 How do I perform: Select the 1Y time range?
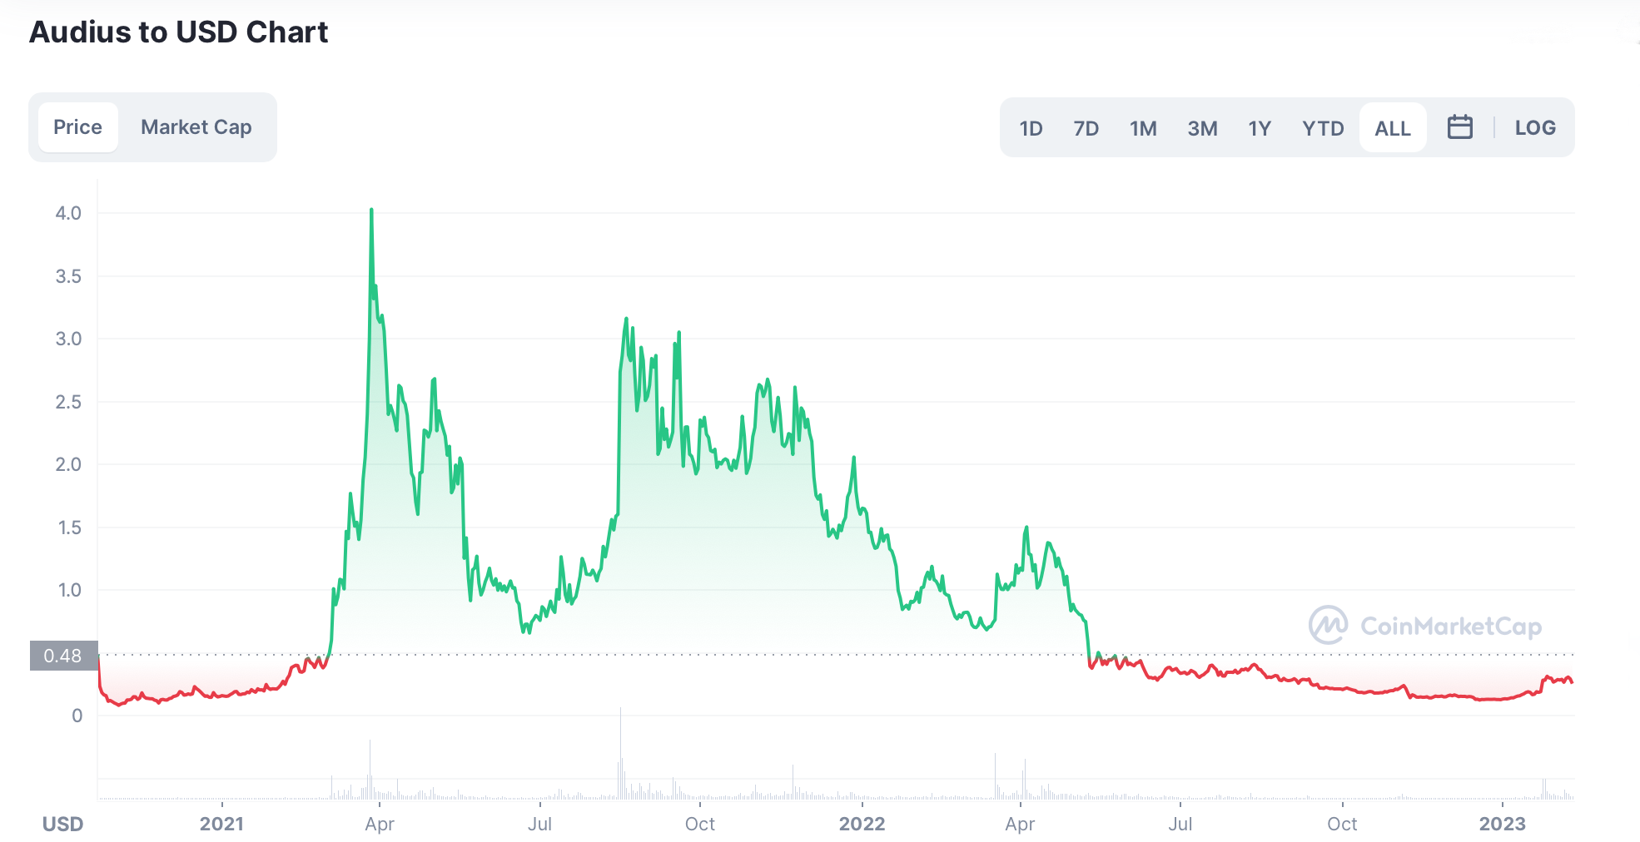[1260, 128]
